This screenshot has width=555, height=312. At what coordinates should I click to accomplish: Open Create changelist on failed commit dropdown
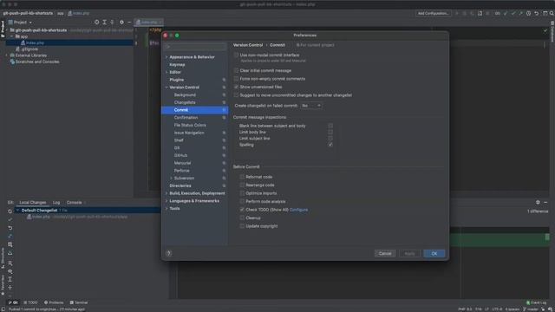tap(311, 106)
